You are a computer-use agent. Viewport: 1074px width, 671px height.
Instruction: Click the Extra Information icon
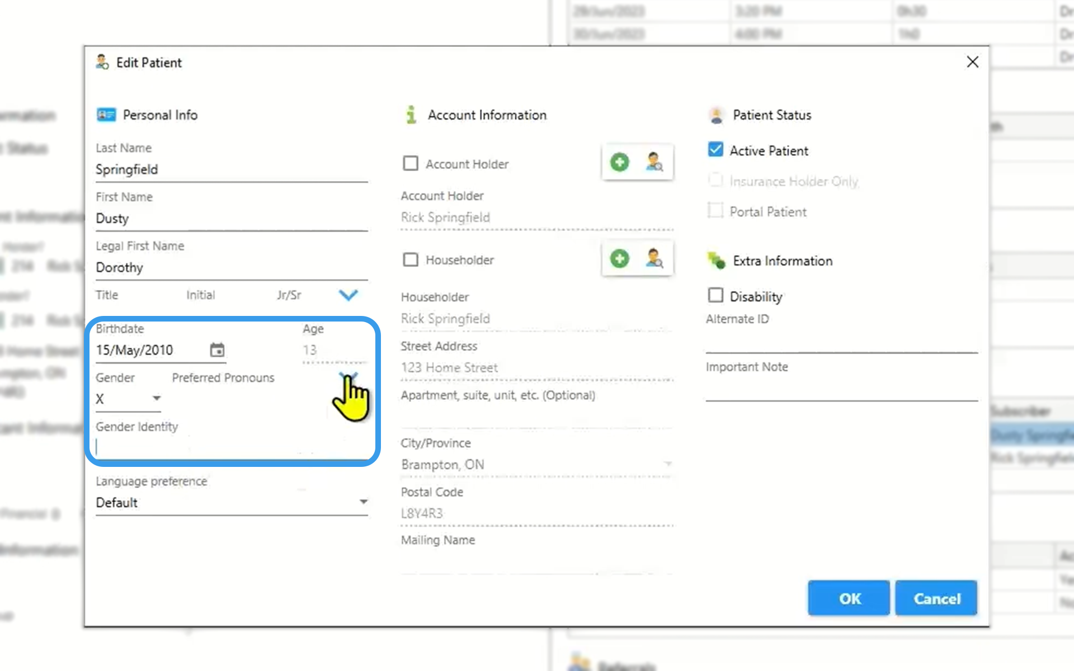click(716, 261)
